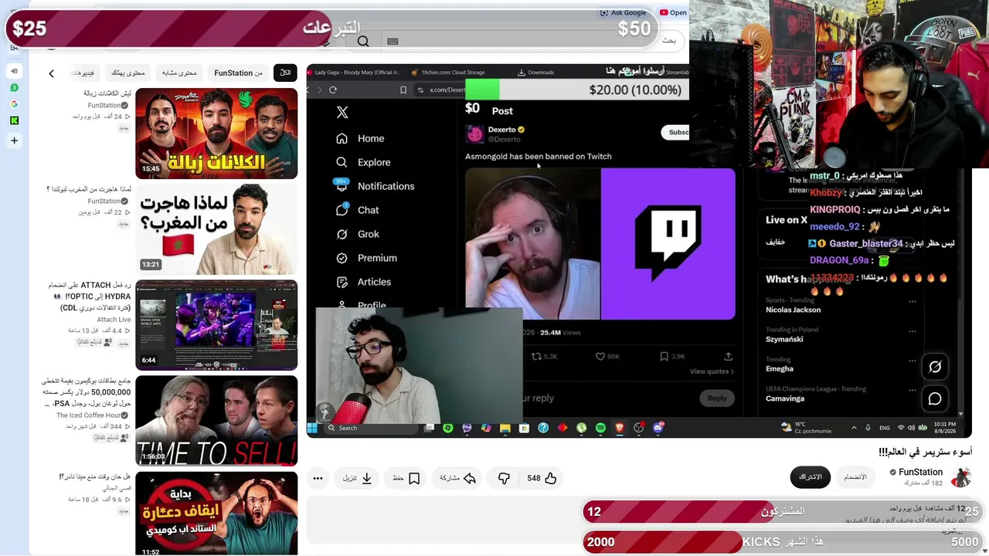Open Articles in the X sidebar

point(364,282)
